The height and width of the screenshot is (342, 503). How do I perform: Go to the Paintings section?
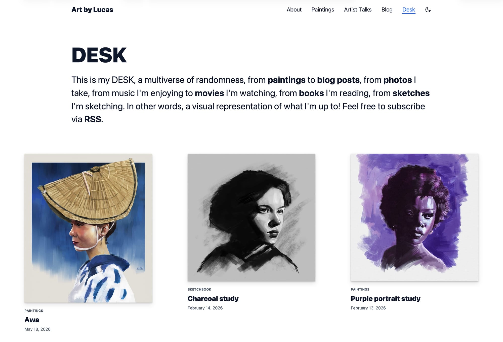(x=323, y=10)
